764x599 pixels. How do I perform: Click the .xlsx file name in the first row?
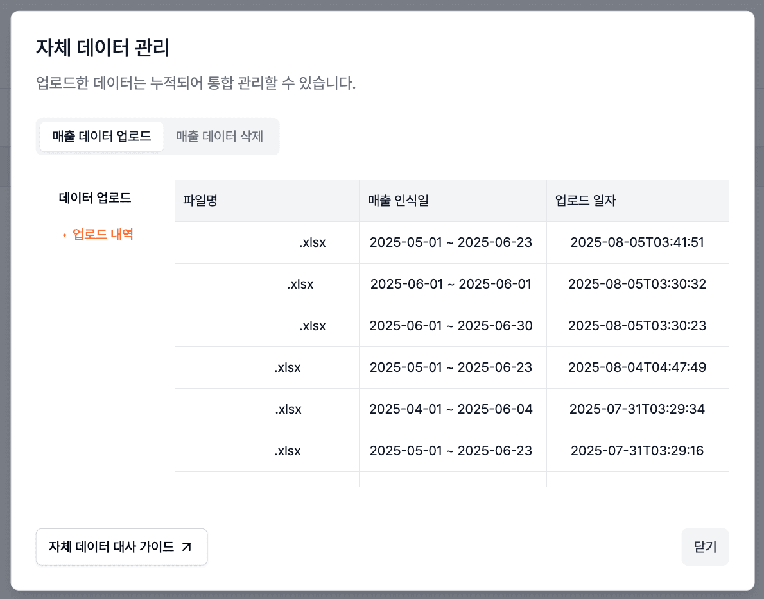312,242
